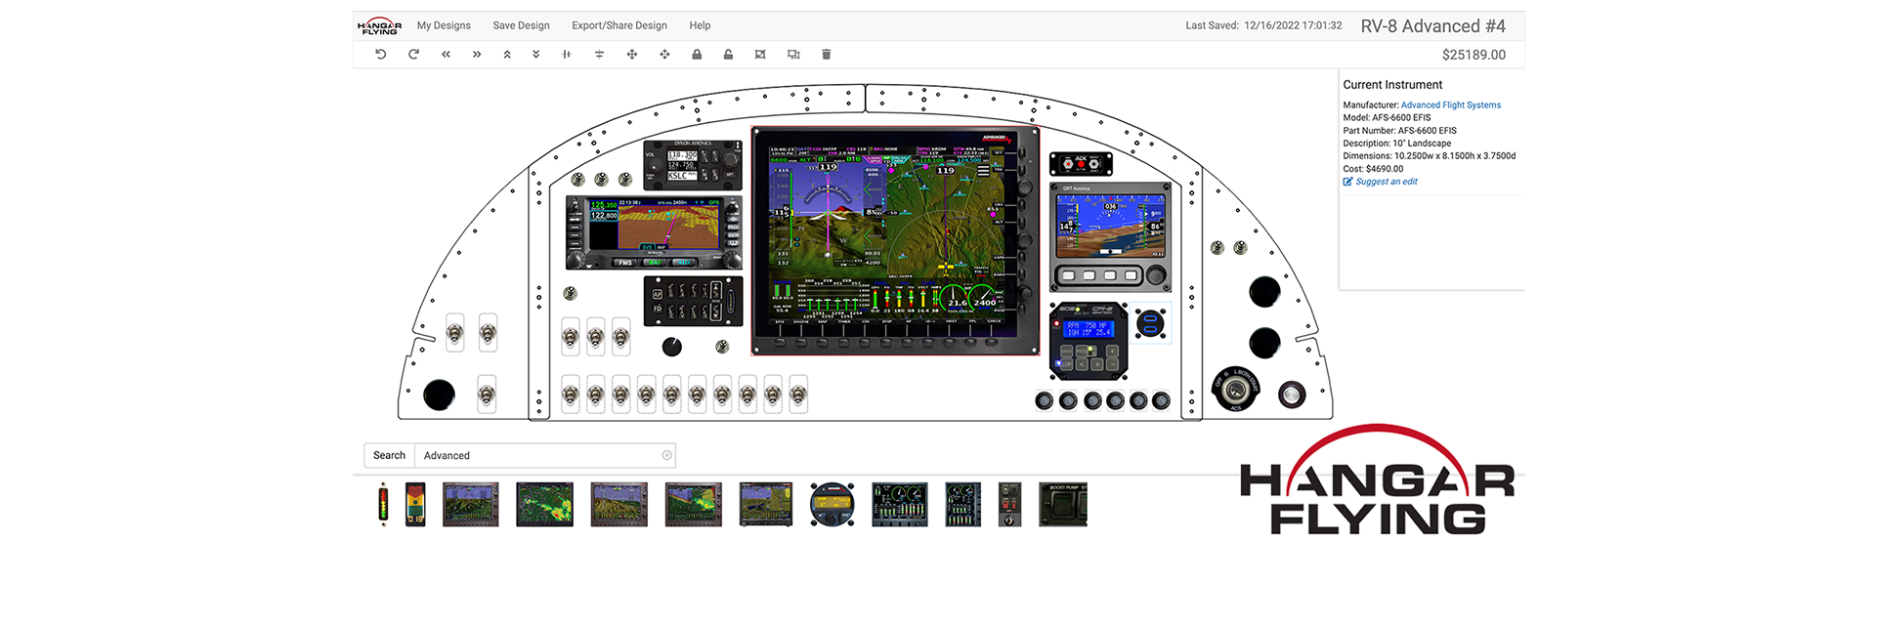Screen dimensions: 1879x625
Task: Click the outward-arrows spread icon
Action: click(x=664, y=55)
